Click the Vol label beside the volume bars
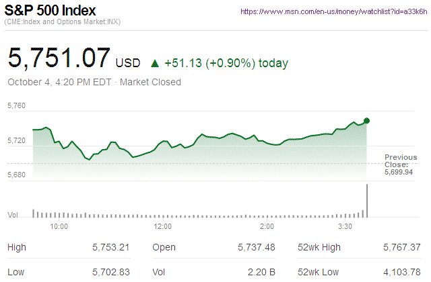Viewport: 431px width, 282px height. (x=13, y=215)
